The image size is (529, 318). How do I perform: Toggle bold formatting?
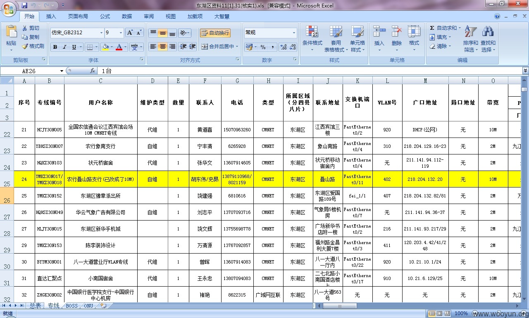(55, 47)
